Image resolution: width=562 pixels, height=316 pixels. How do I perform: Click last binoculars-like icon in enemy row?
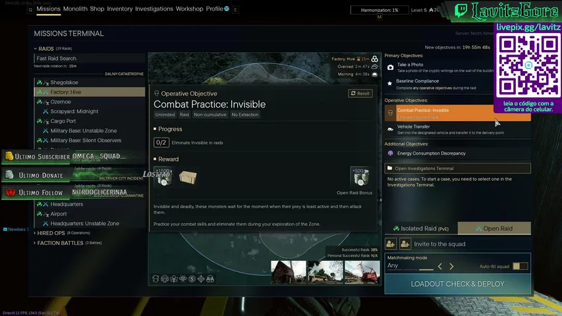coord(210,278)
